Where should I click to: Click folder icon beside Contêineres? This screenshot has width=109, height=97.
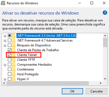tap(14, 69)
